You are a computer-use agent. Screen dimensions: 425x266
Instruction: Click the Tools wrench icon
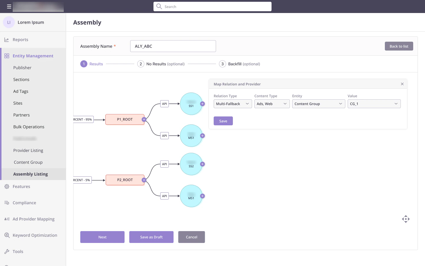[7, 252]
